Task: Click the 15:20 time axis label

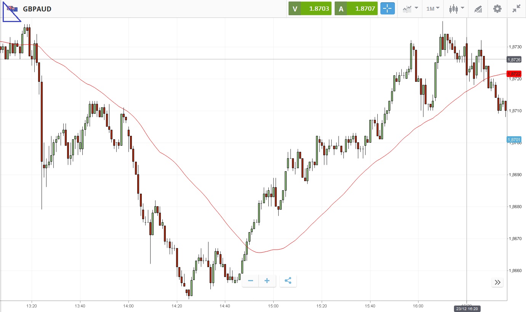Action: (x=322, y=306)
